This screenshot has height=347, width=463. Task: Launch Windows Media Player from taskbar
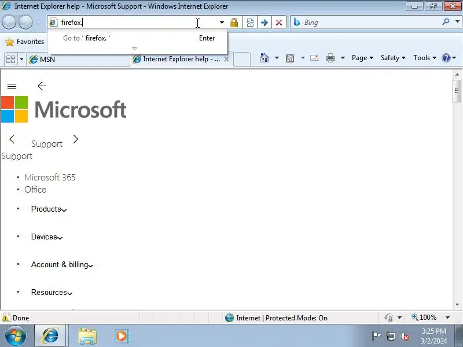122,336
